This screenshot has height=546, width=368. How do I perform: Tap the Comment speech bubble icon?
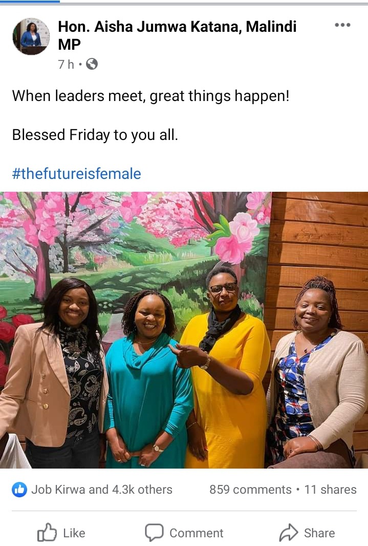pos(154,533)
